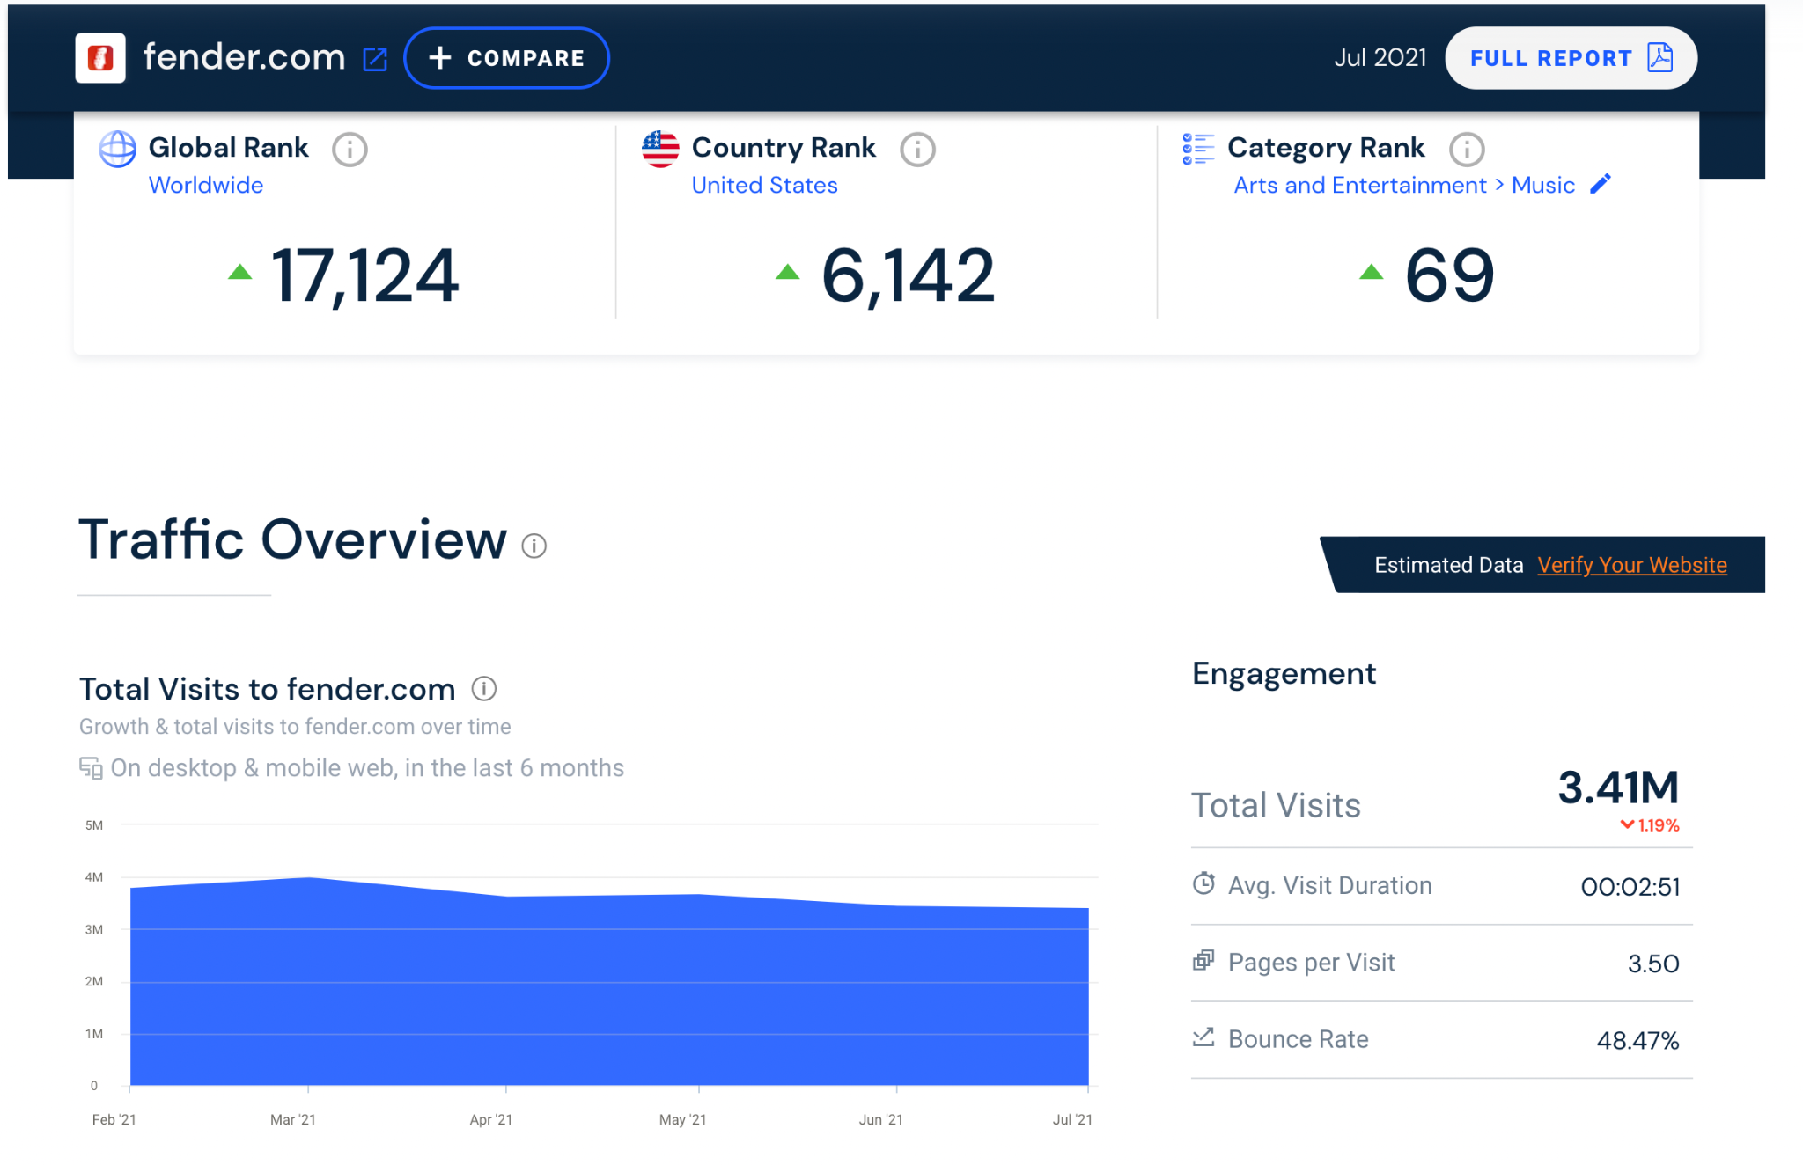Edit category using the pencil icon
This screenshot has width=1803, height=1165.
click(1601, 184)
